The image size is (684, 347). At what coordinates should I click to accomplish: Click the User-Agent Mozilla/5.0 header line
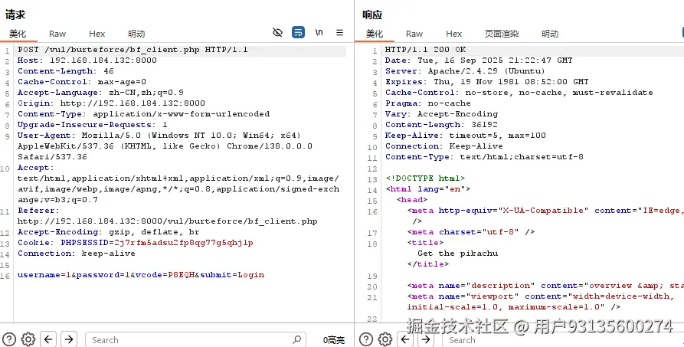(159, 136)
